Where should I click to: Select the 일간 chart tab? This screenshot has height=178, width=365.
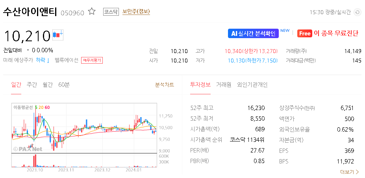point(16,85)
